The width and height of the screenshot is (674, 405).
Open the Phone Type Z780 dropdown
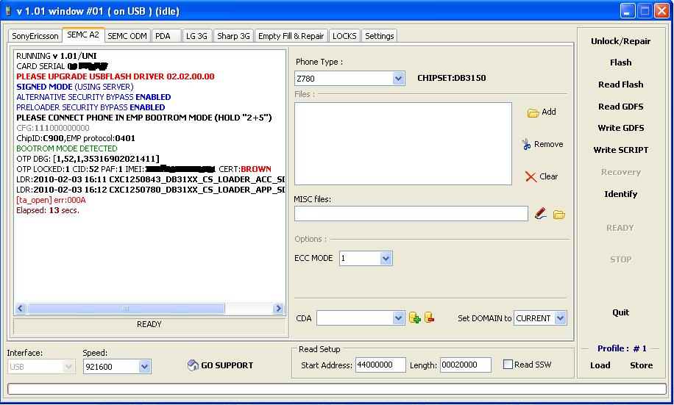pos(398,79)
